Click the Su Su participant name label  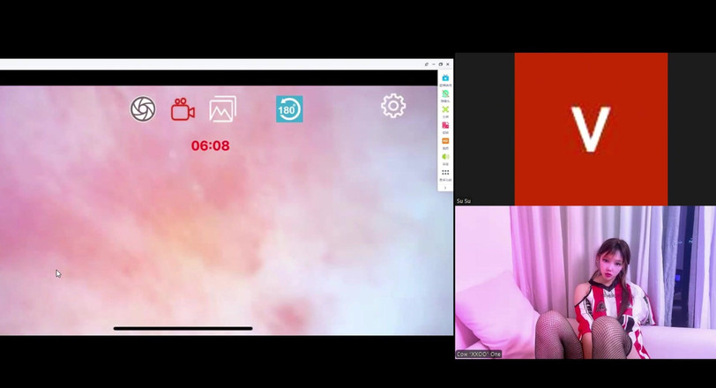tap(464, 201)
